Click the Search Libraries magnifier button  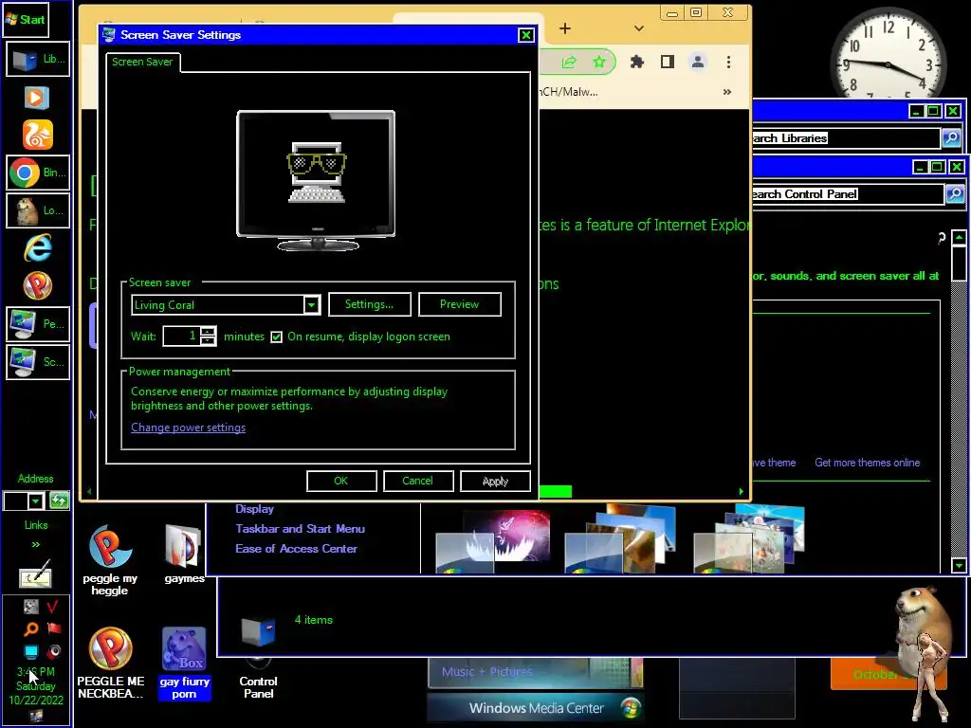coord(951,137)
